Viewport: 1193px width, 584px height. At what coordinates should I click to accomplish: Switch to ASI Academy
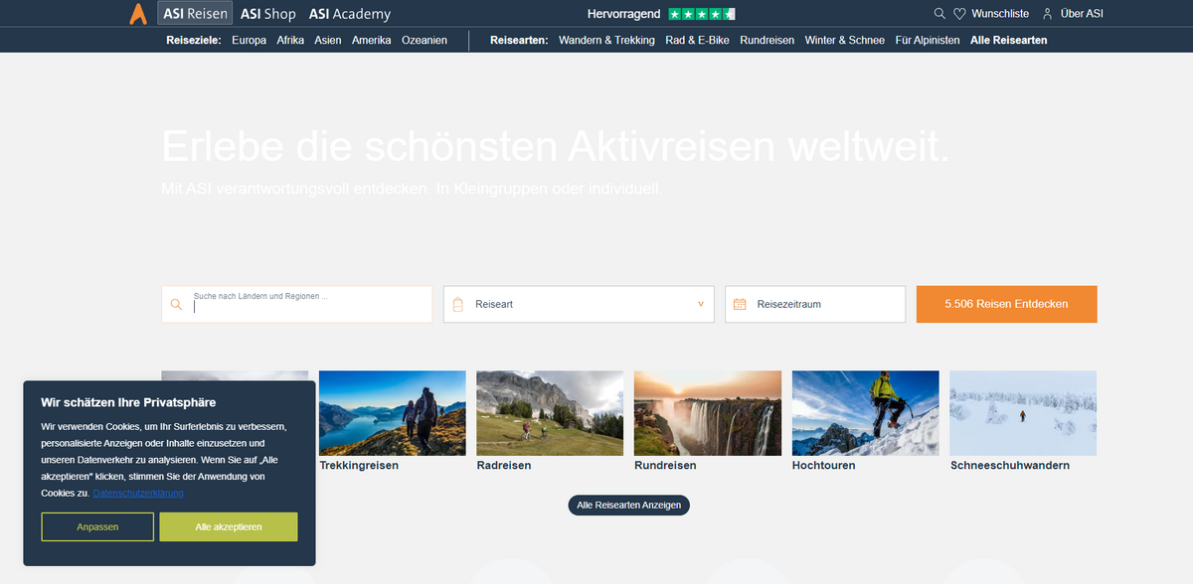coord(350,14)
